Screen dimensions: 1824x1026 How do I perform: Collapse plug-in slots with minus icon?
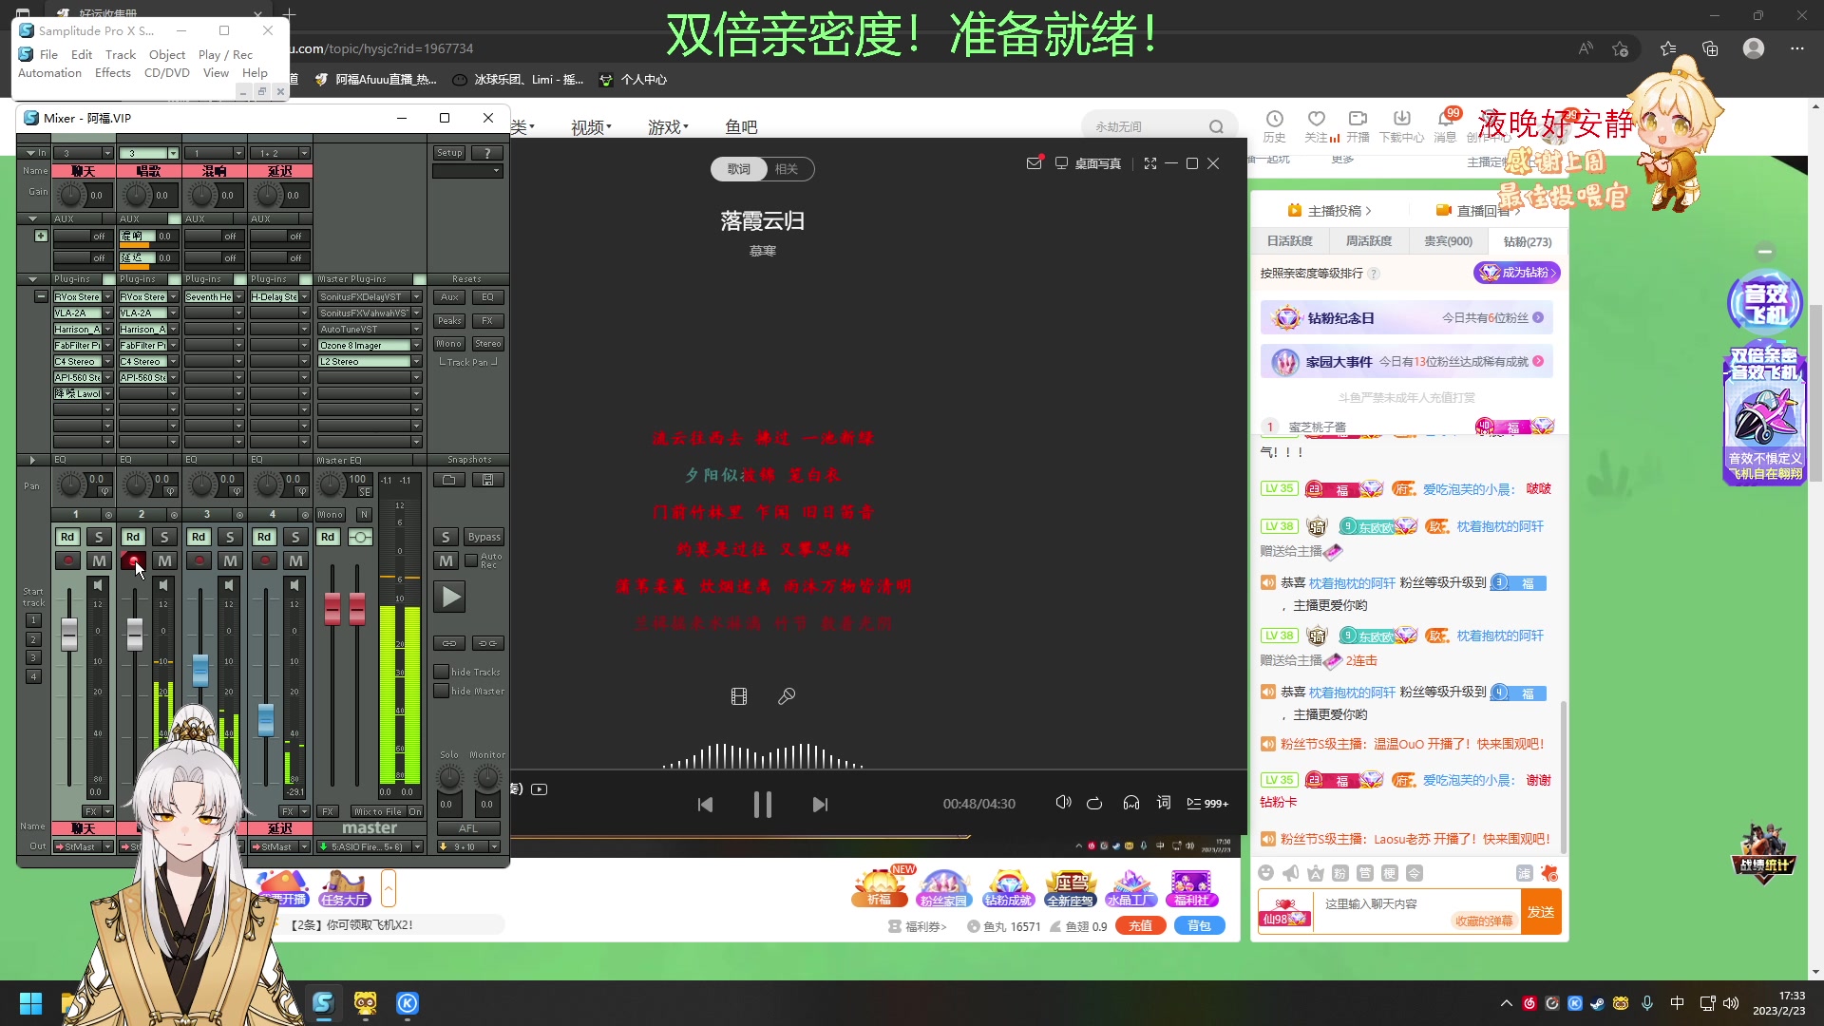point(41,296)
